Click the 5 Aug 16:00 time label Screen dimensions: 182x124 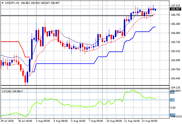[x=78, y=121]
